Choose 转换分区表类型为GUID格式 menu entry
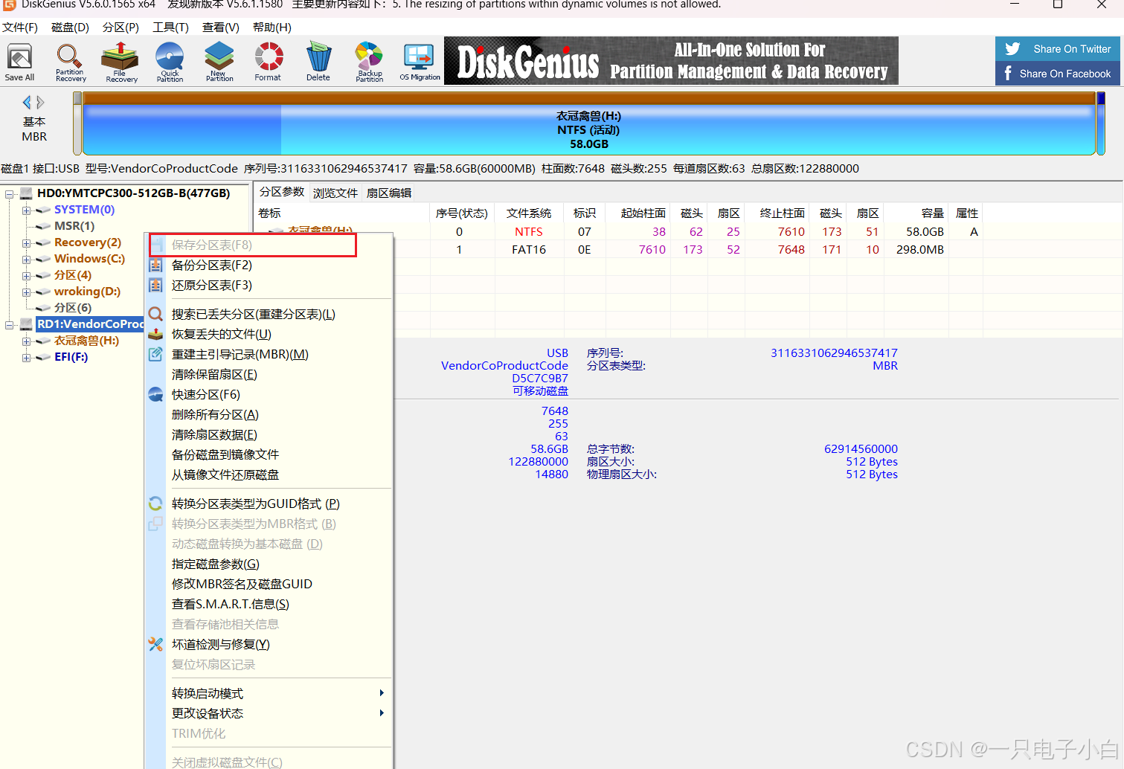The width and height of the screenshot is (1124, 769). (269, 504)
